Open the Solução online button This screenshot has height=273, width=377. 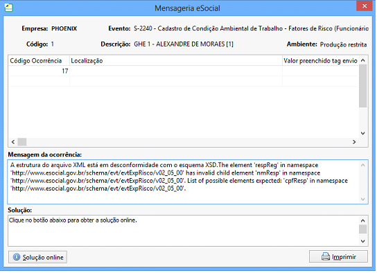tap(37, 257)
